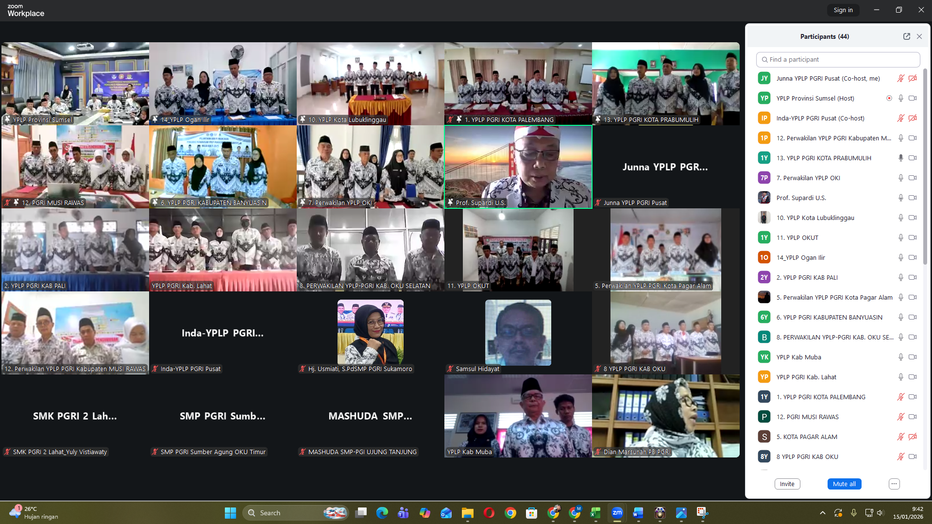Toggle microphone of YPLP Provinsi Sumsel host

coord(900,99)
